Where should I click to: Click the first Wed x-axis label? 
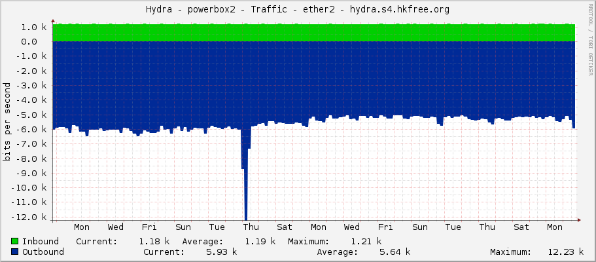pos(115,227)
